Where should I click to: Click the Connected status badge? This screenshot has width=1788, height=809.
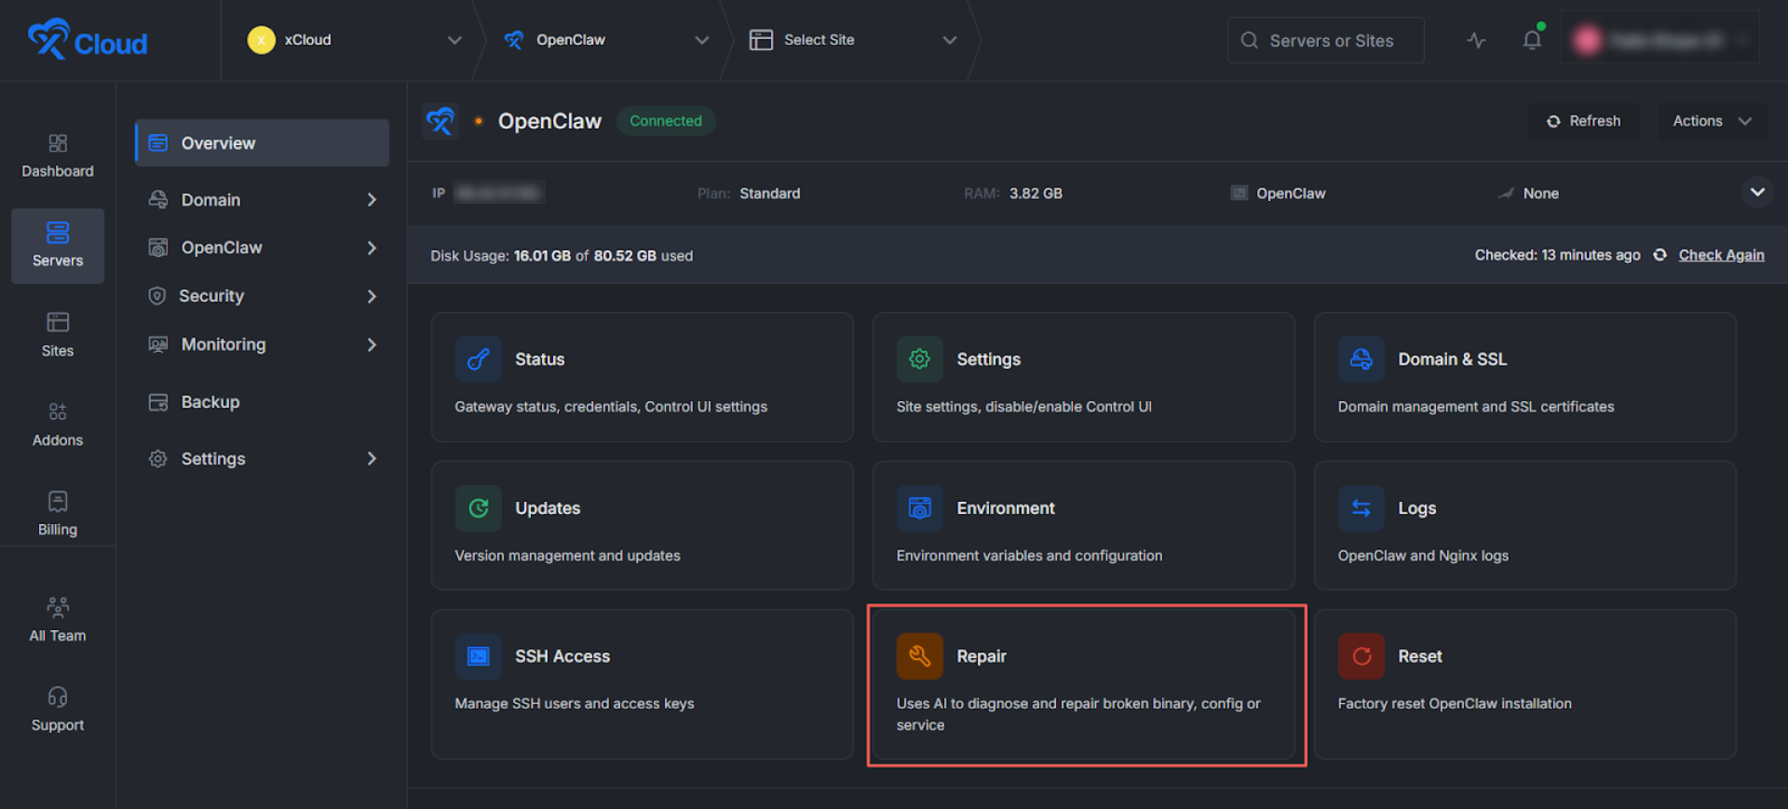point(666,121)
